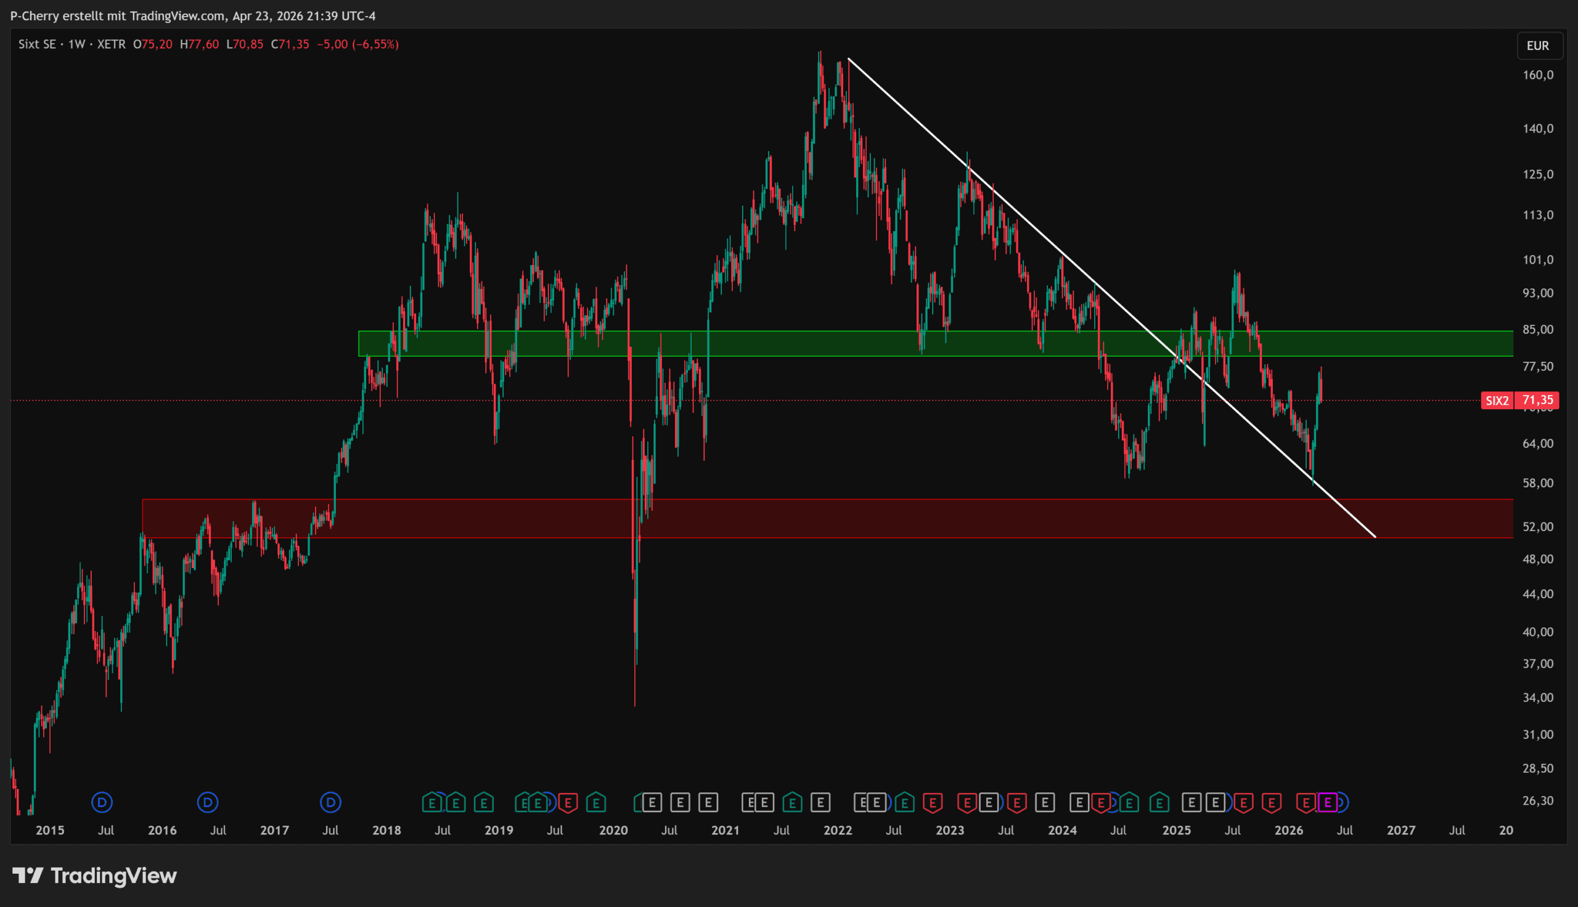Click the dividend D marker near Jul 2017
Screen dimensions: 1578x907
331,802
